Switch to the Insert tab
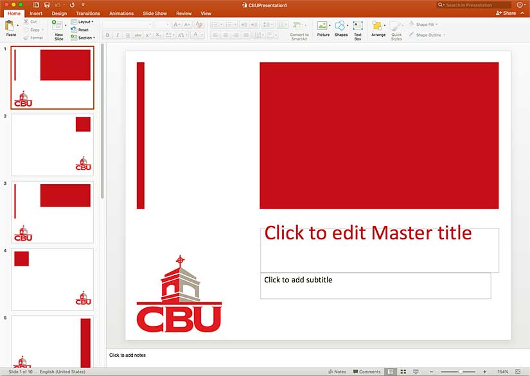Viewport: 530px width, 376px height. tap(36, 13)
